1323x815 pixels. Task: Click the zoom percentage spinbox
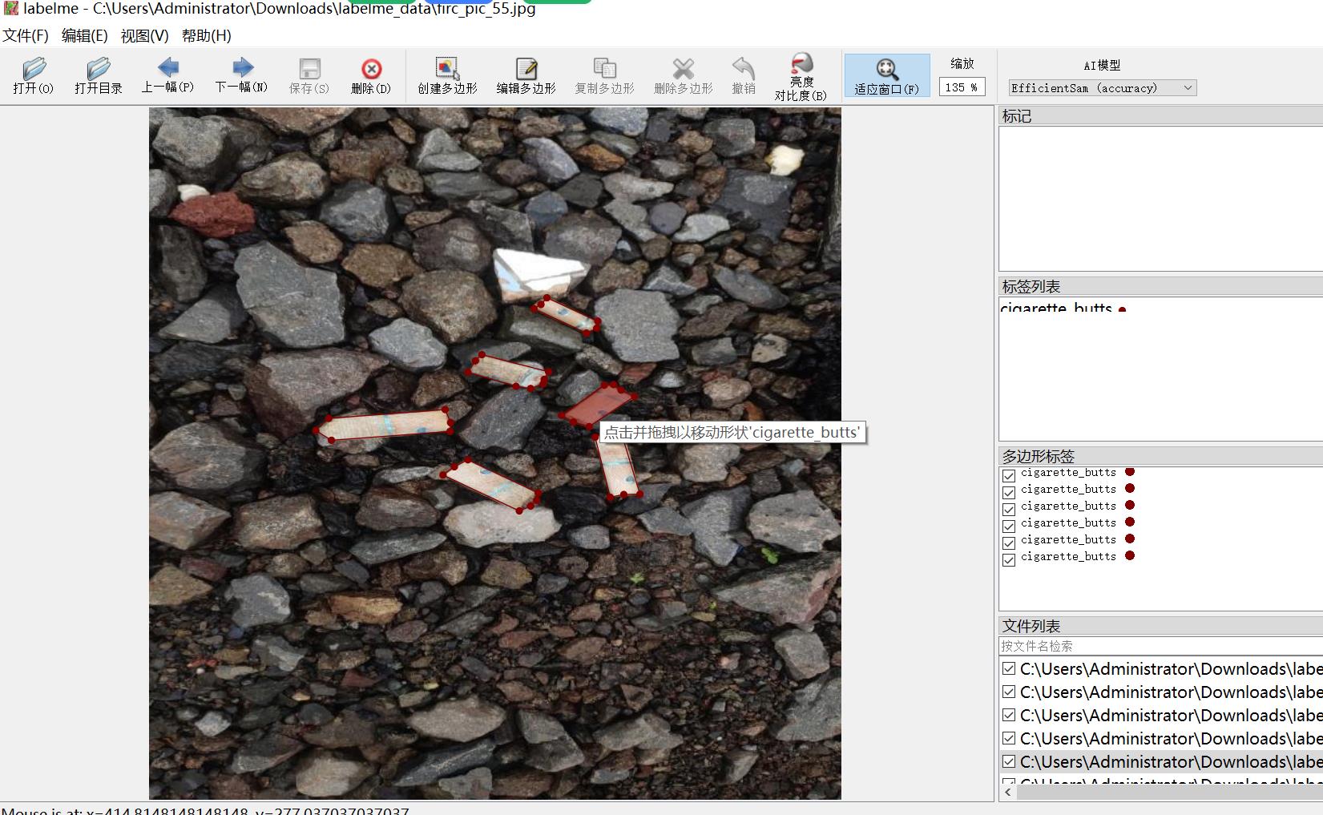pos(962,87)
